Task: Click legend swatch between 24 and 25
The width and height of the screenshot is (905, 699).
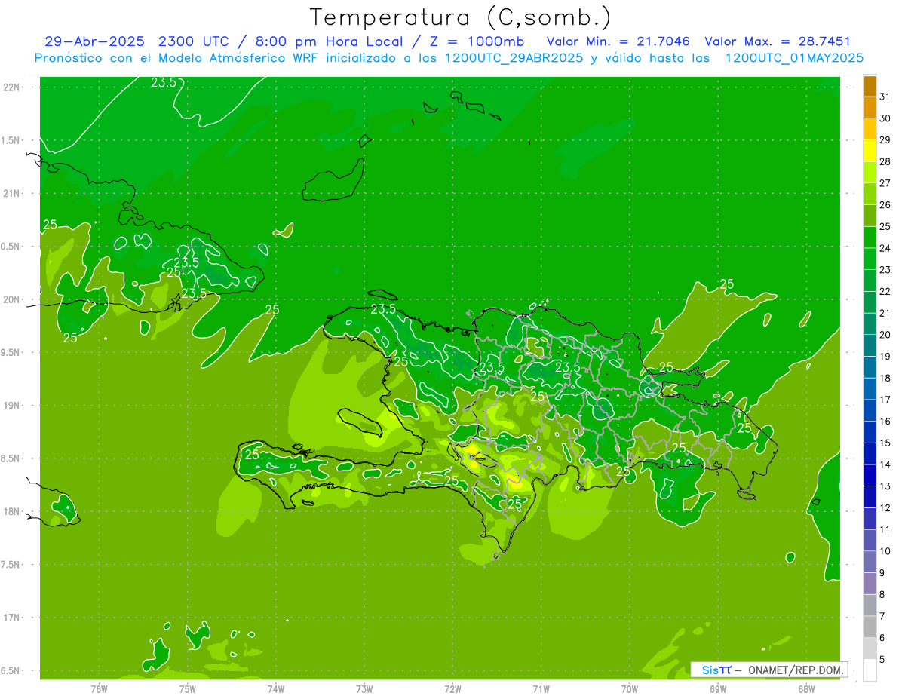Action: pos(870,237)
